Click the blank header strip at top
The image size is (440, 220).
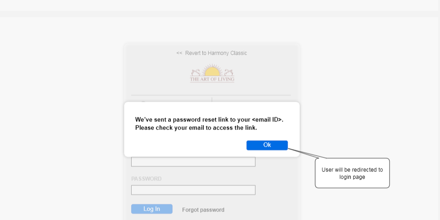[x=219, y=5]
